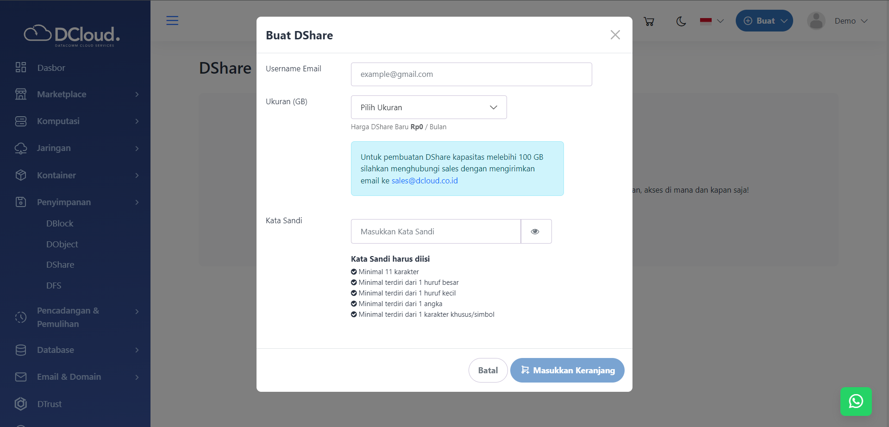Click the Username Email input field
The width and height of the screenshot is (889, 427).
click(x=471, y=75)
